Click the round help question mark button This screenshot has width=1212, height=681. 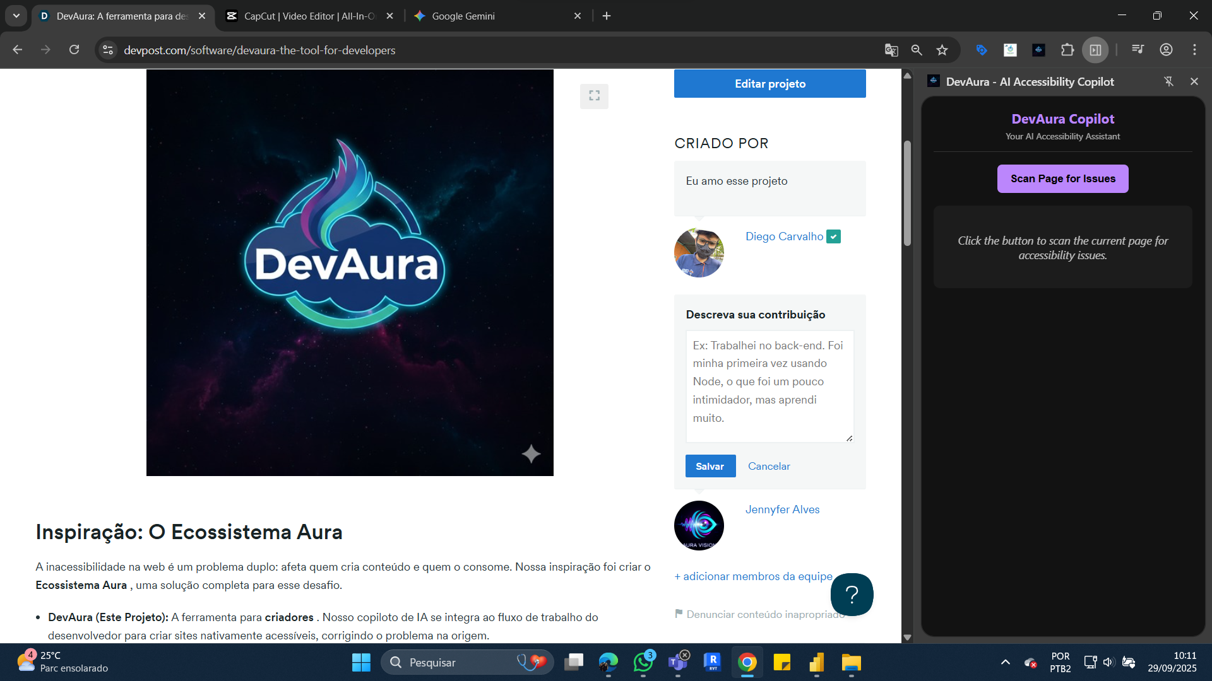pyautogui.click(x=852, y=594)
